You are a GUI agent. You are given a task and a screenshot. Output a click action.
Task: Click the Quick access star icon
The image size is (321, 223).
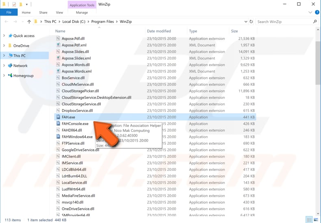(x=10, y=36)
